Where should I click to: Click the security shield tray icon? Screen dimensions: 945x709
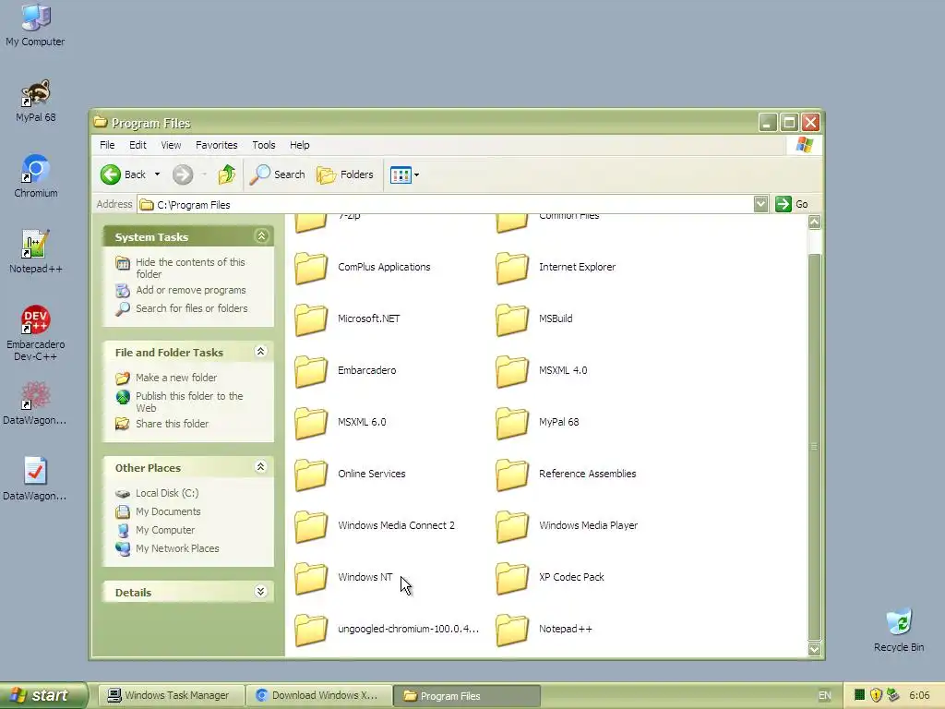pos(876,695)
